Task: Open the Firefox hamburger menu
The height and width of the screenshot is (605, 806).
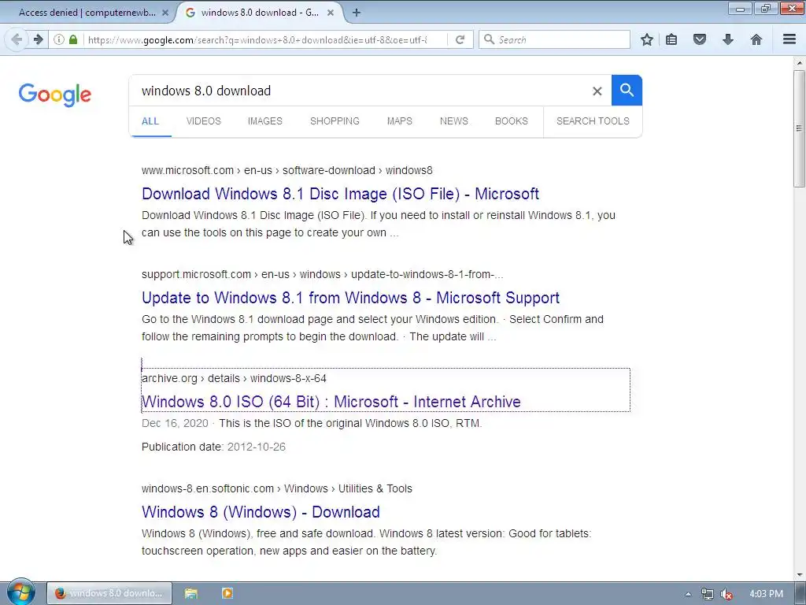Action: click(789, 39)
